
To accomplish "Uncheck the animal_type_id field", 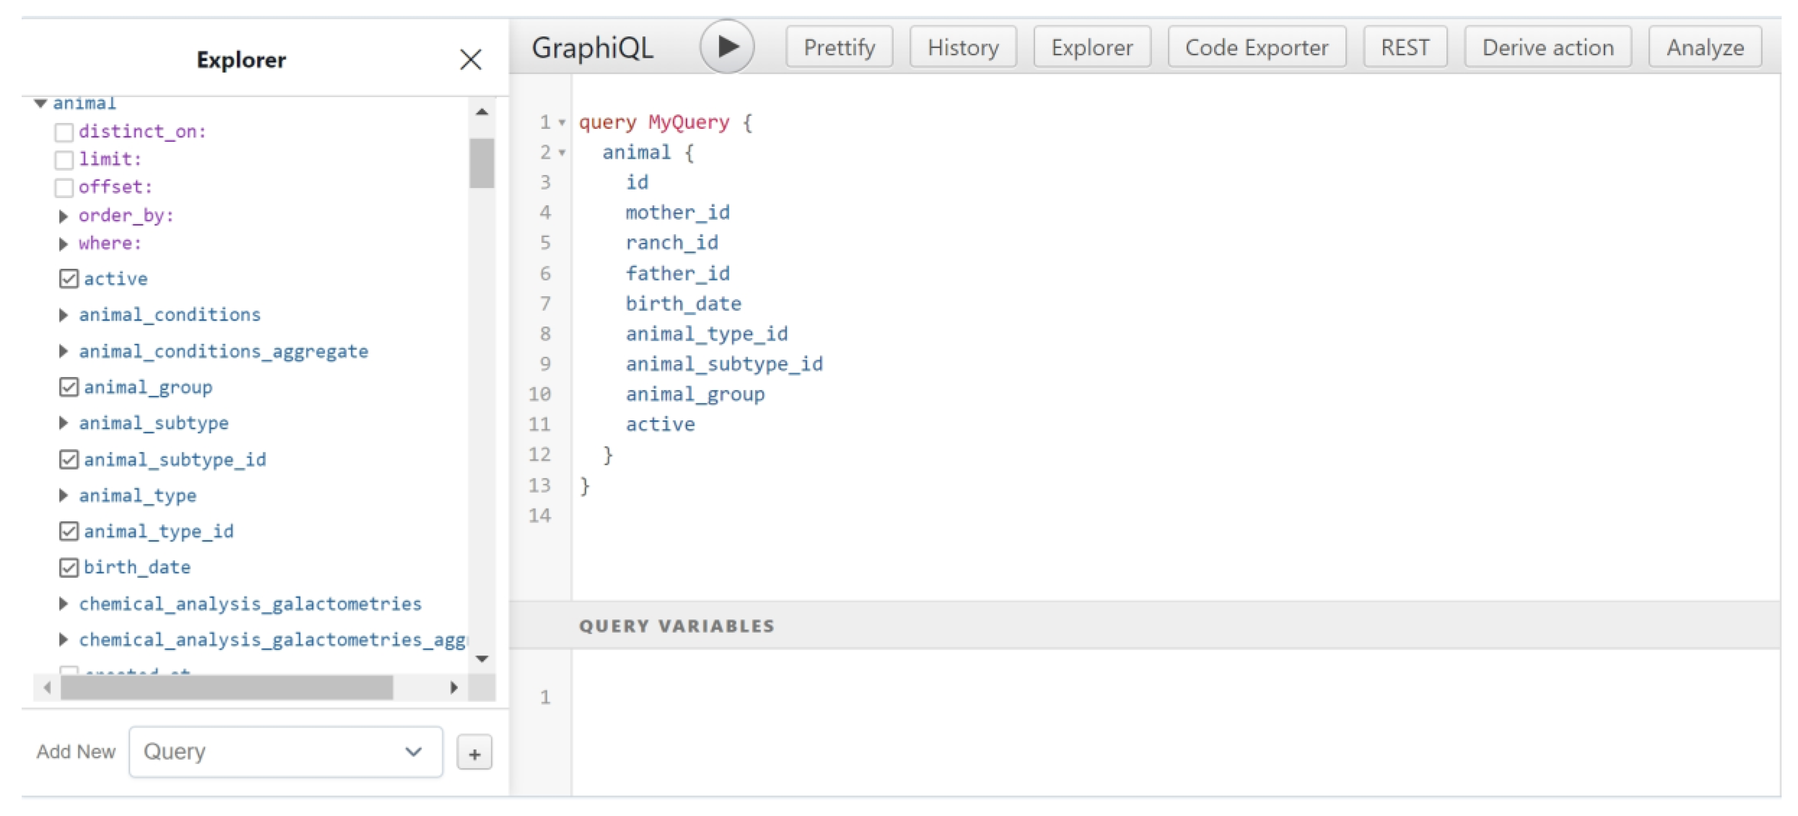I will (68, 532).
